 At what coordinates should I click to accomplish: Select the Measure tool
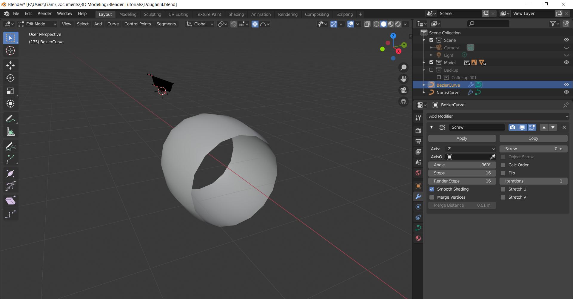click(10, 131)
